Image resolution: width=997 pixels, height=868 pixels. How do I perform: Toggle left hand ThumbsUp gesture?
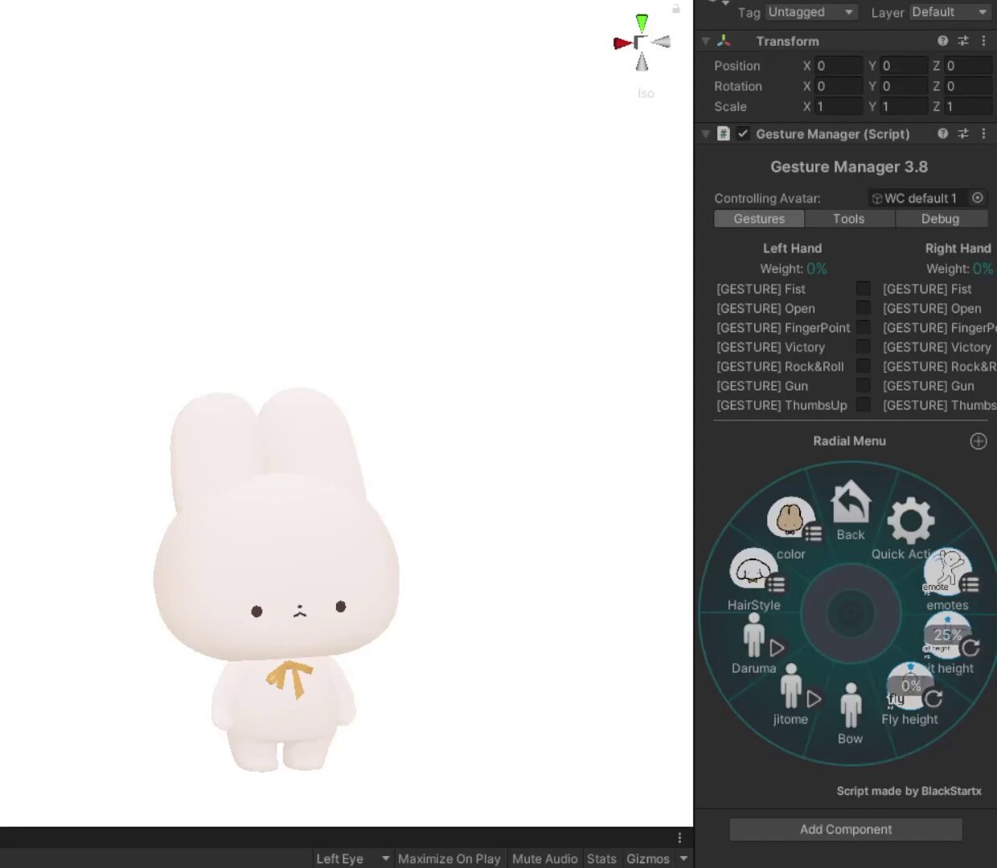[863, 404]
